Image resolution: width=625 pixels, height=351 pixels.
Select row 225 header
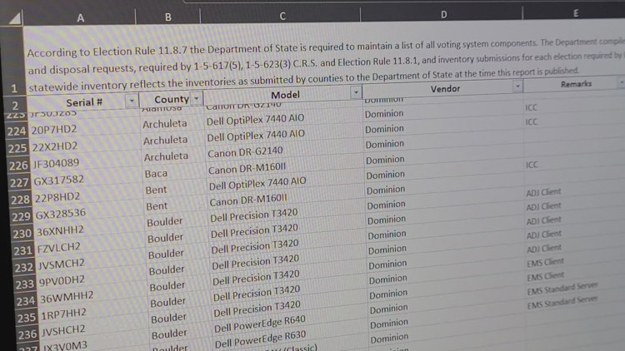[x=17, y=148]
